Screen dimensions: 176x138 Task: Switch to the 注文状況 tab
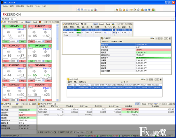[x=61, y=132]
